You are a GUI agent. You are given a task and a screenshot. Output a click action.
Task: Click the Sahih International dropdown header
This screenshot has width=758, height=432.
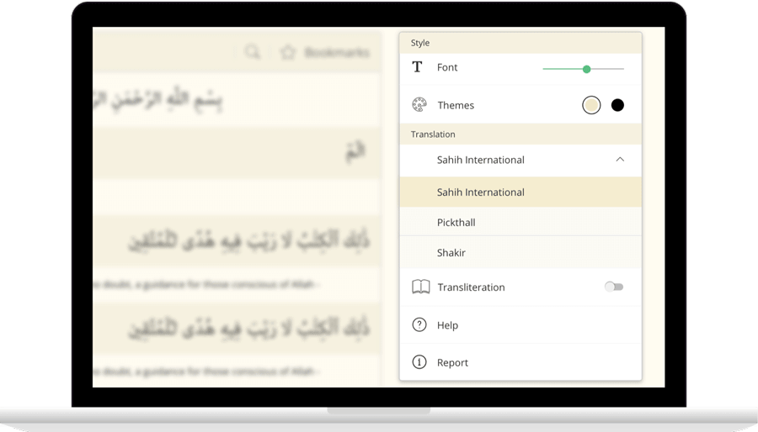pyautogui.click(x=480, y=160)
